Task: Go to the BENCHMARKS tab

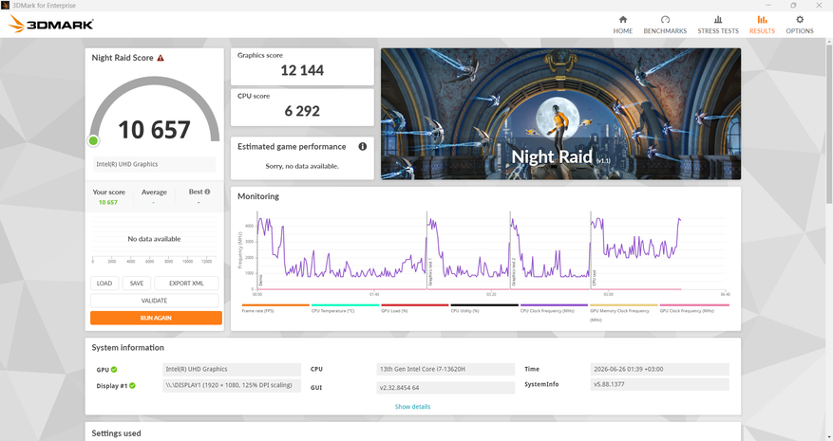Action: pyautogui.click(x=665, y=25)
